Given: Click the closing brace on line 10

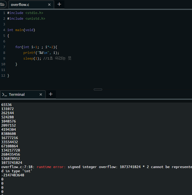Looking at the screenshot, I should click(16, 64).
